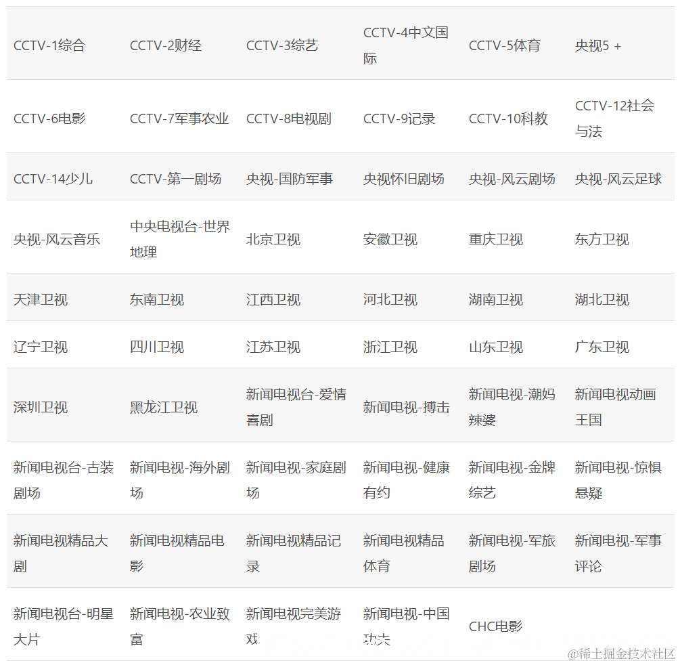
Task: Click on 新闻电视台-爱情喜剧
Action: tap(296, 407)
